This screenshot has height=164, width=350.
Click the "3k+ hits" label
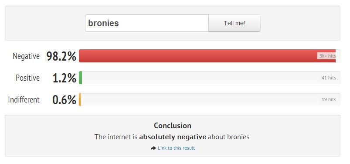(327, 56)
